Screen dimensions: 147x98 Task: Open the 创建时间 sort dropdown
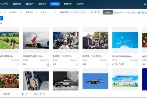pyautogui.click(x=119, y=12)
